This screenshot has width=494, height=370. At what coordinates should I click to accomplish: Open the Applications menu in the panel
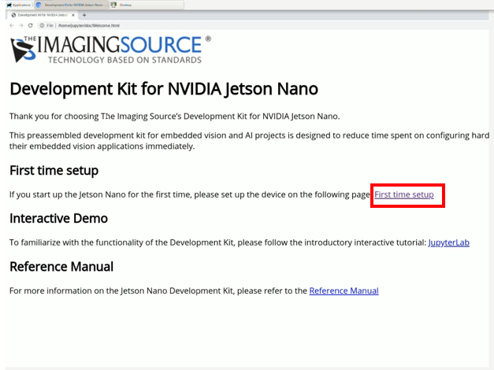19,5
